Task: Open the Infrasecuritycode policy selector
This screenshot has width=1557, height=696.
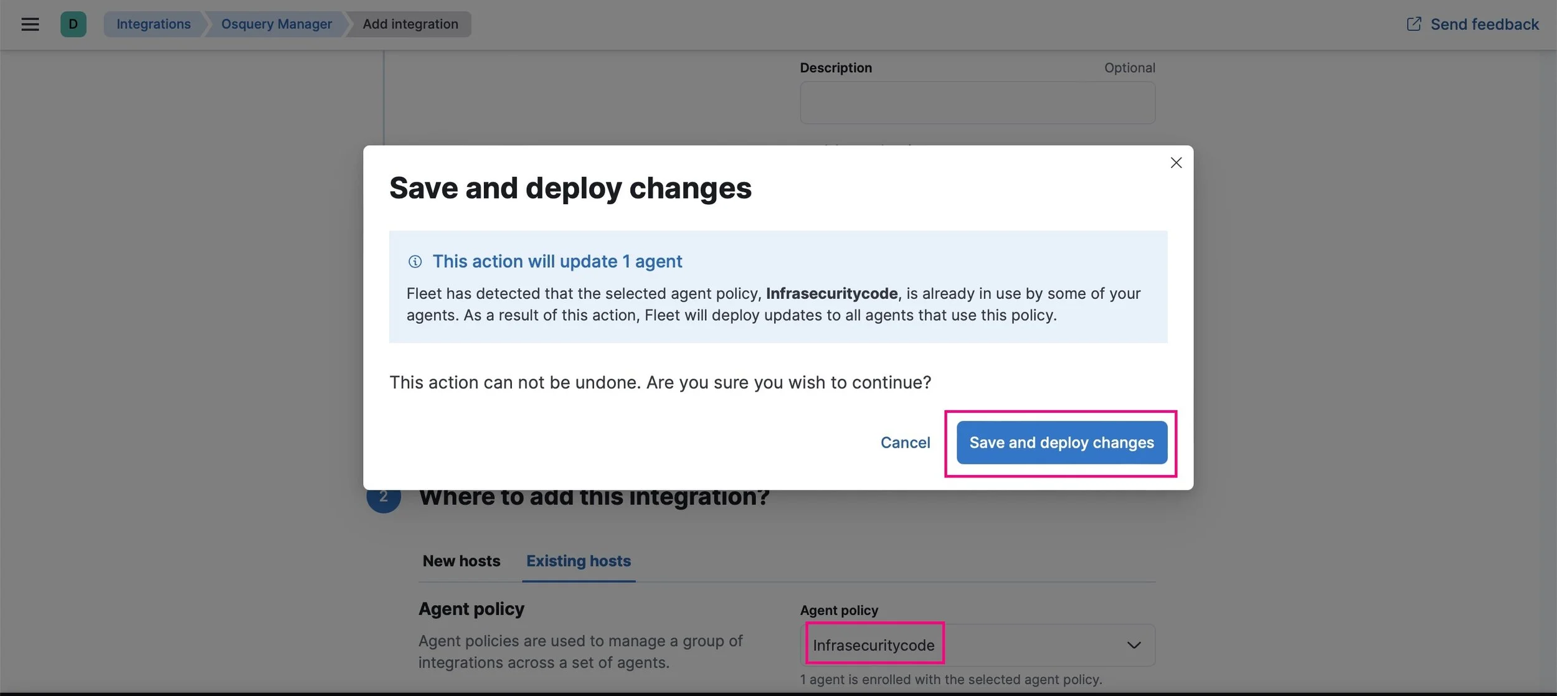Action: [873, 646]
